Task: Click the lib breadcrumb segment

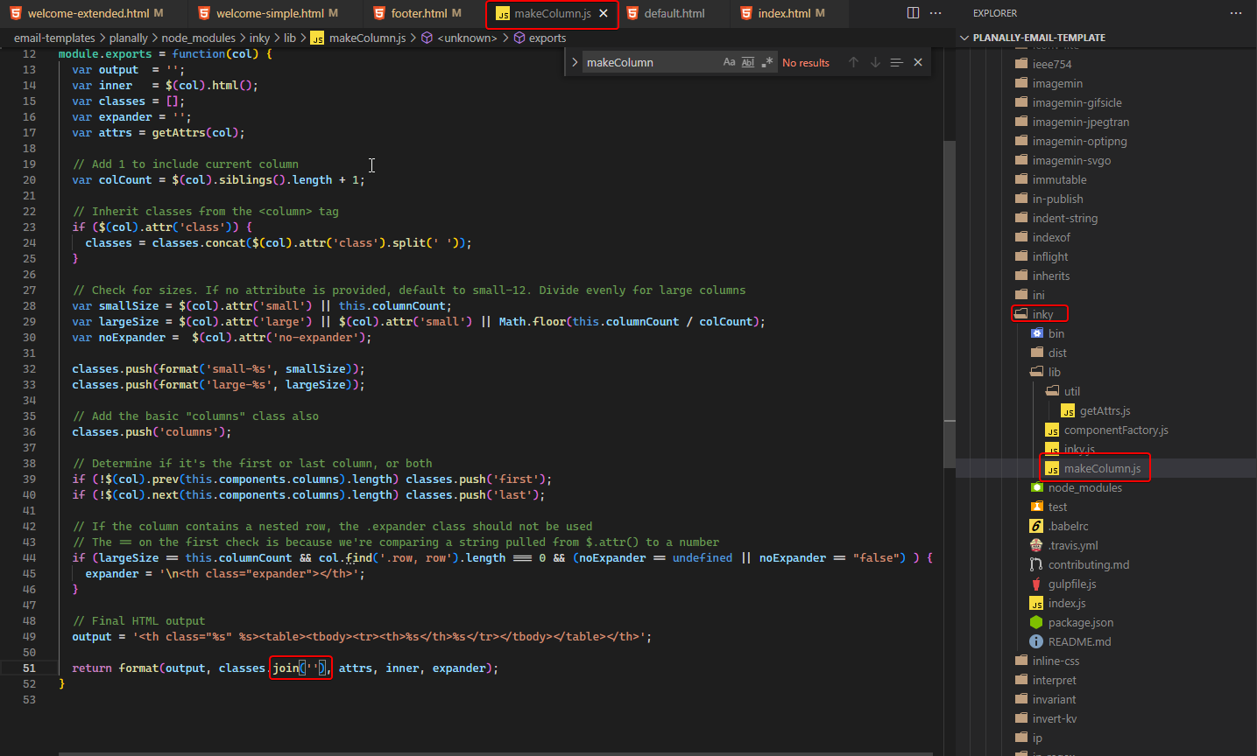Action: (x=289, y=38)
